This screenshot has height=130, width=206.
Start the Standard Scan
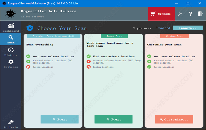point(59,119)
